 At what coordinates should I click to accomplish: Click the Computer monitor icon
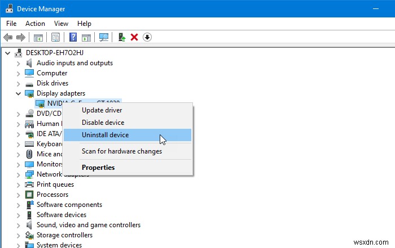(x=29, y=73)
